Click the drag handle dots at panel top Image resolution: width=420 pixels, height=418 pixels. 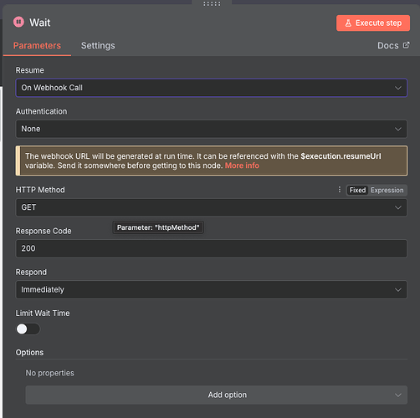click(x=212, y=3)
